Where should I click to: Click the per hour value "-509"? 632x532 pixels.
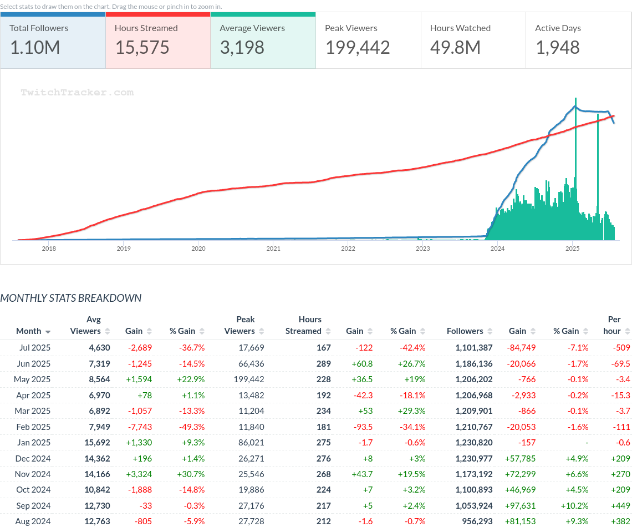click(x=621, y=348)
